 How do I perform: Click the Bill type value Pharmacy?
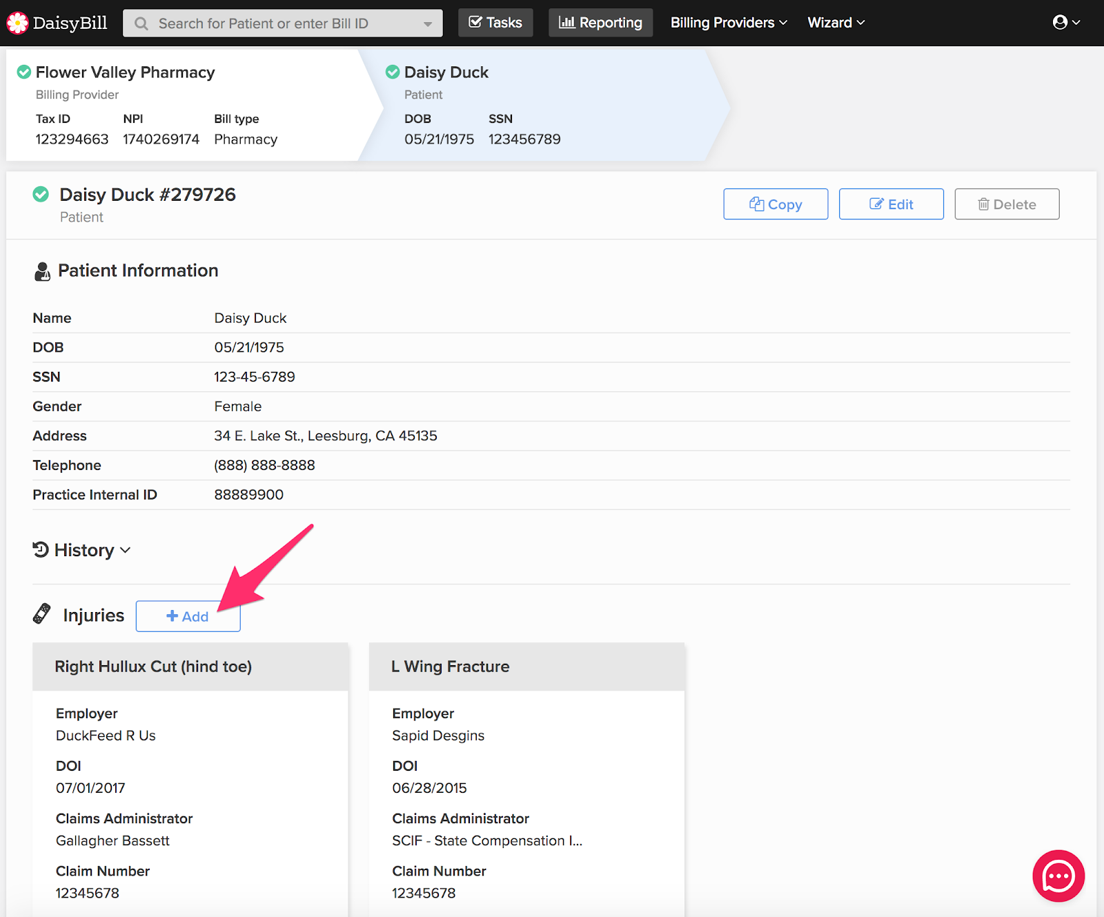click(246, 139)
